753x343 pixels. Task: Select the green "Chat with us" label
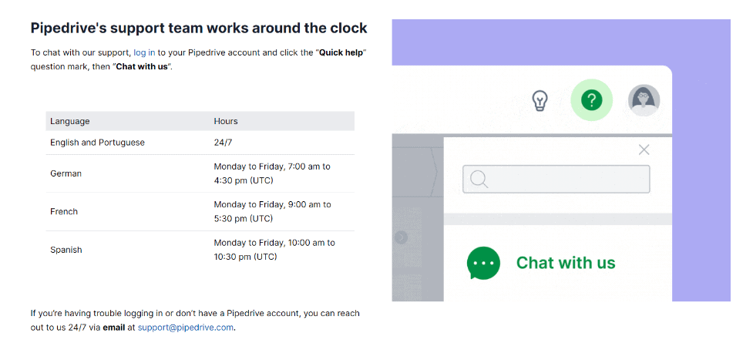[566, 263]
